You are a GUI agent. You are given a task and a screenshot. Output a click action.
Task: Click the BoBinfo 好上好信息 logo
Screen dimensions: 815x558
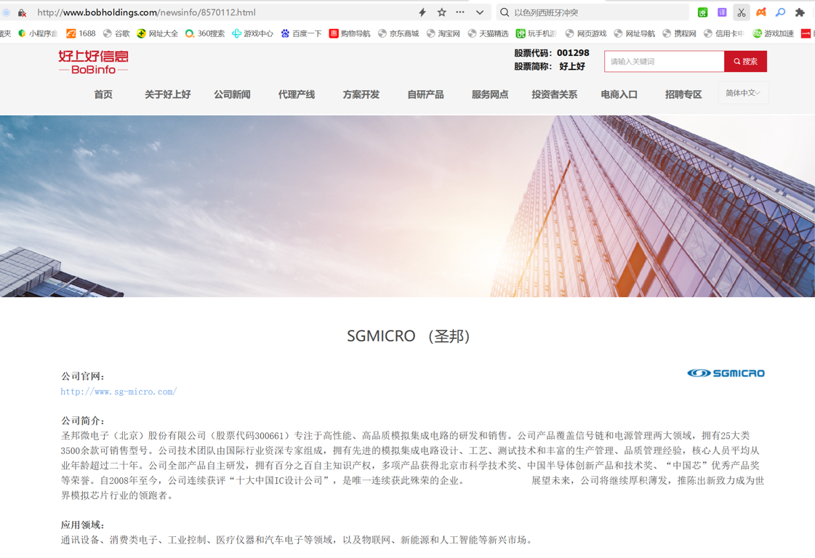coord(93,62)
